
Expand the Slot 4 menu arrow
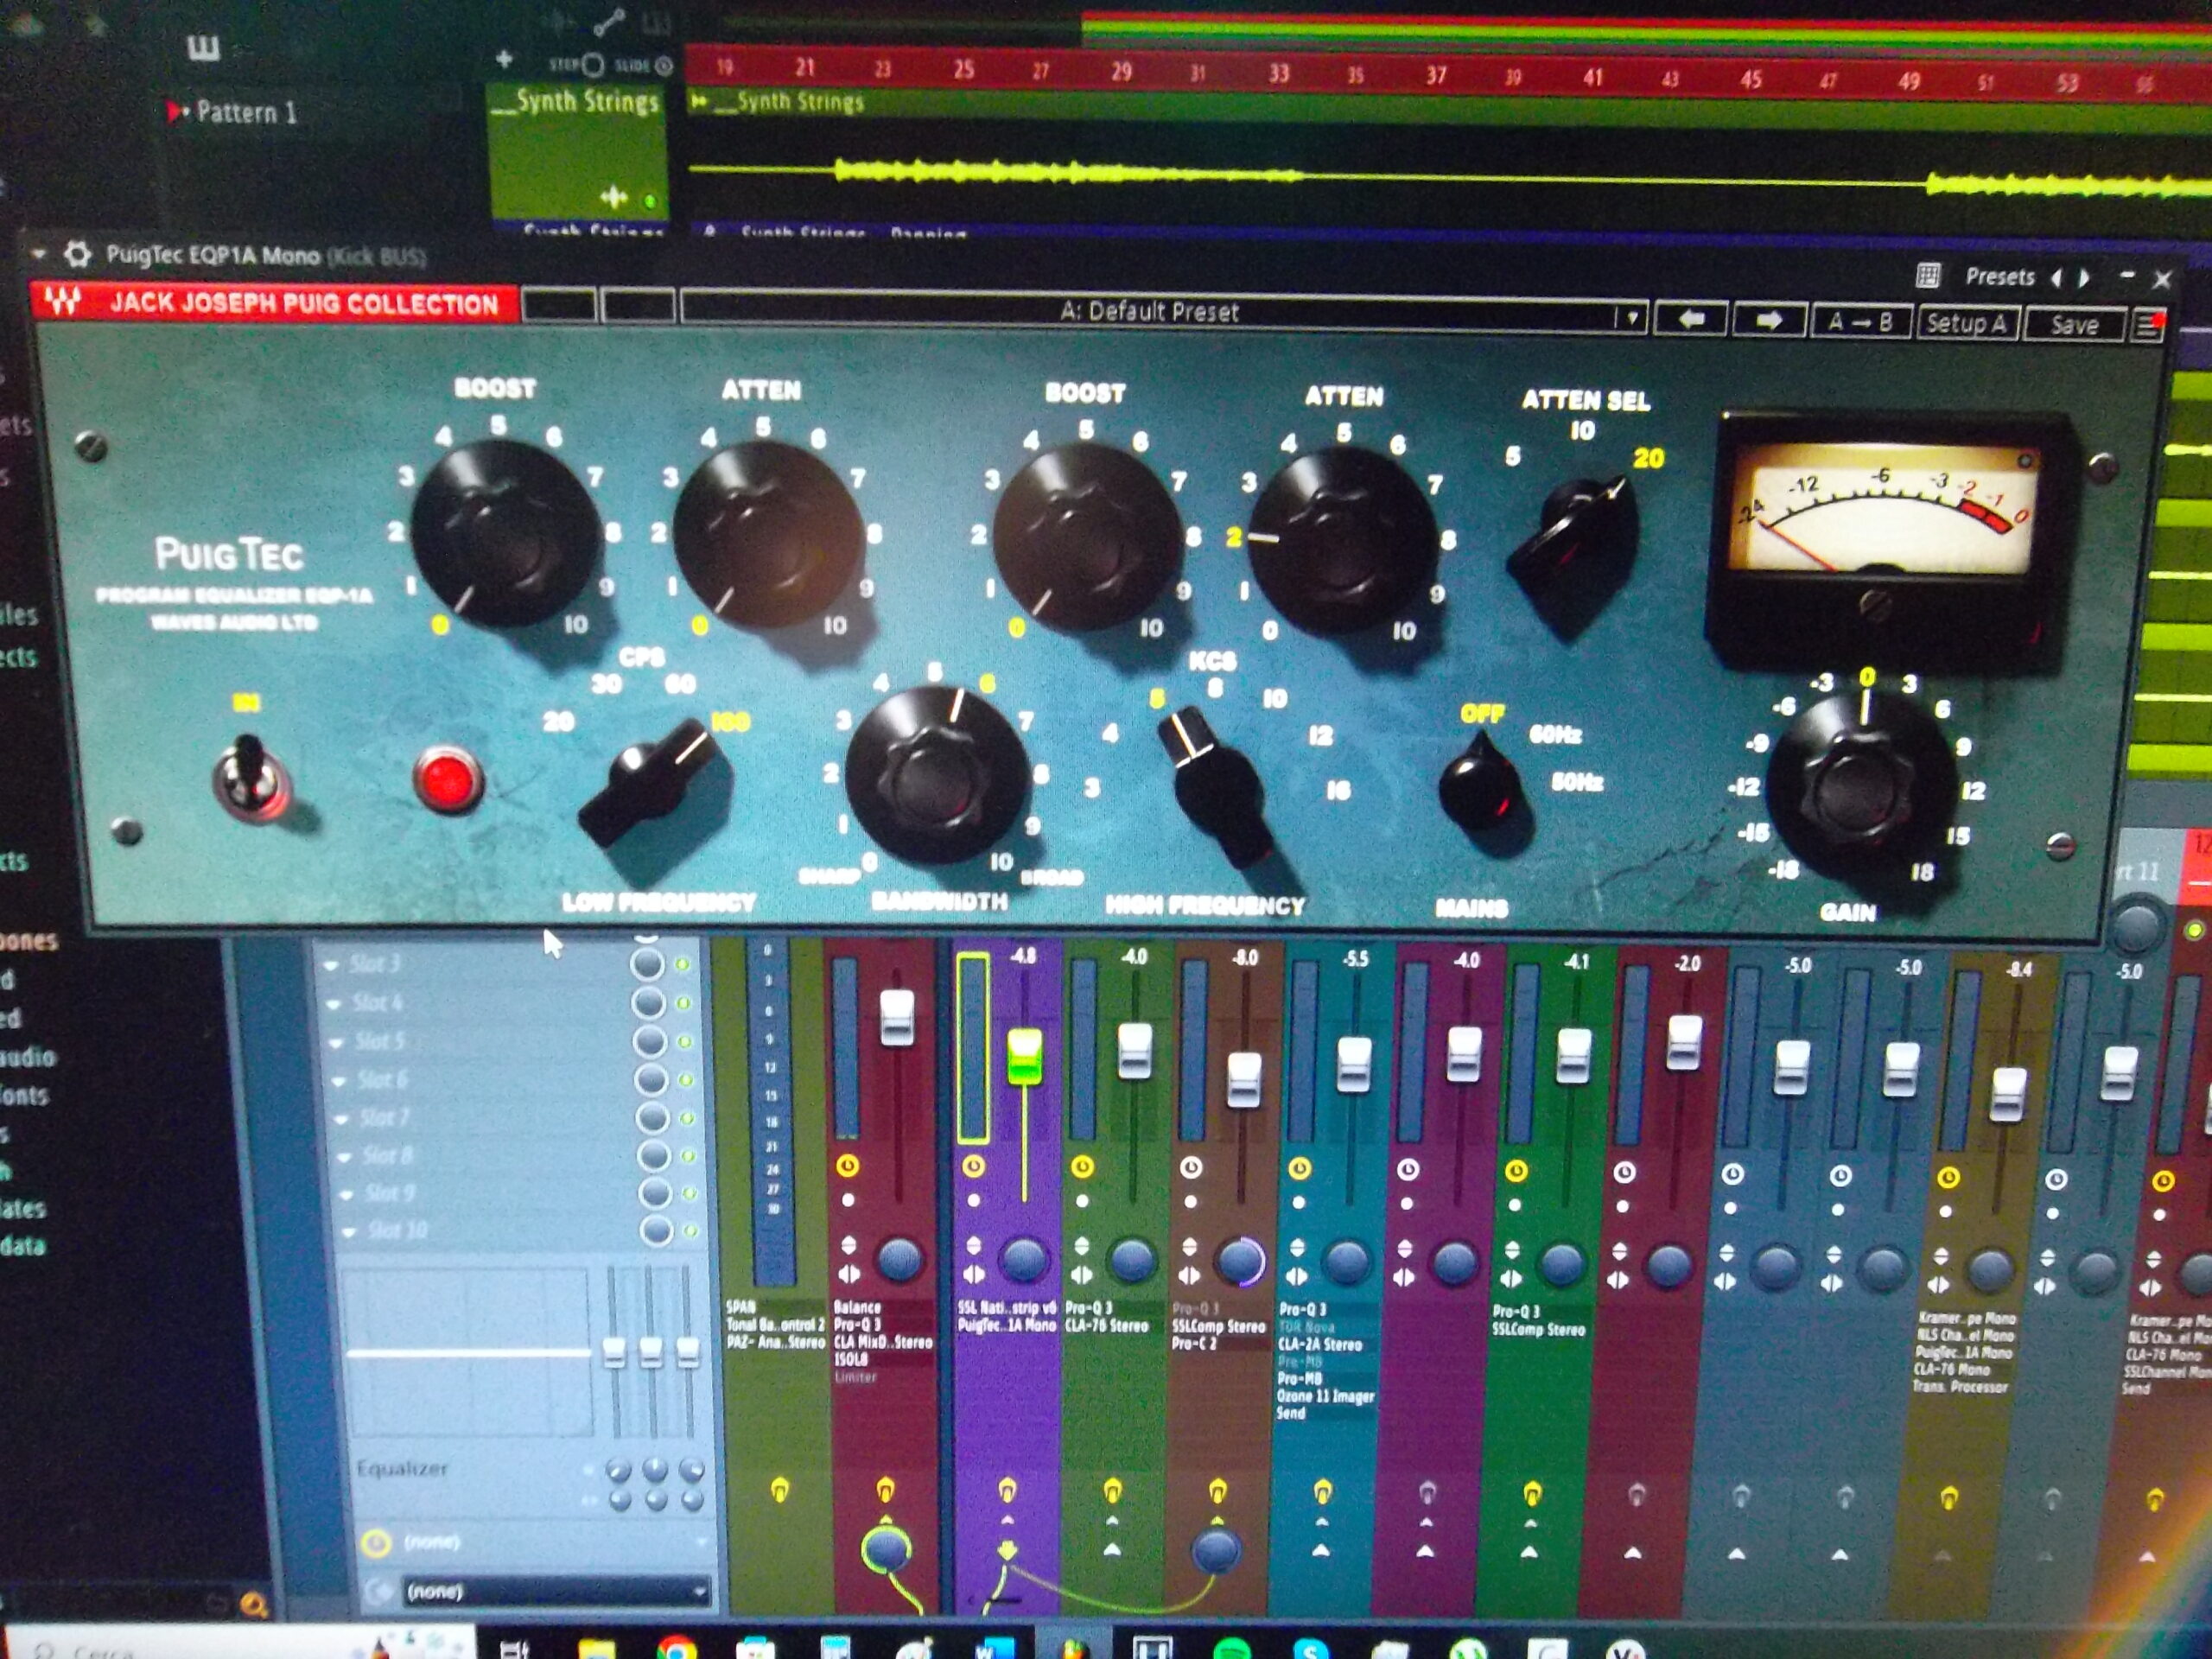(333, 1003)
